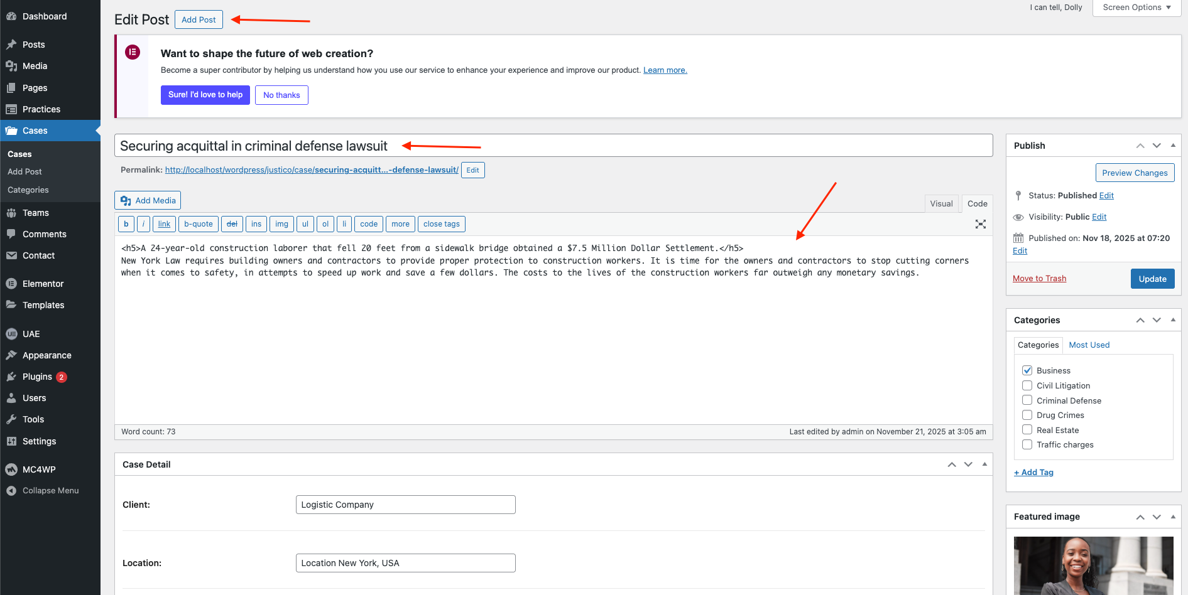The width and height of the screenshot is (1188, 595).
Task: Insert bold tag with b button
Action: click(x=126, y=224)
